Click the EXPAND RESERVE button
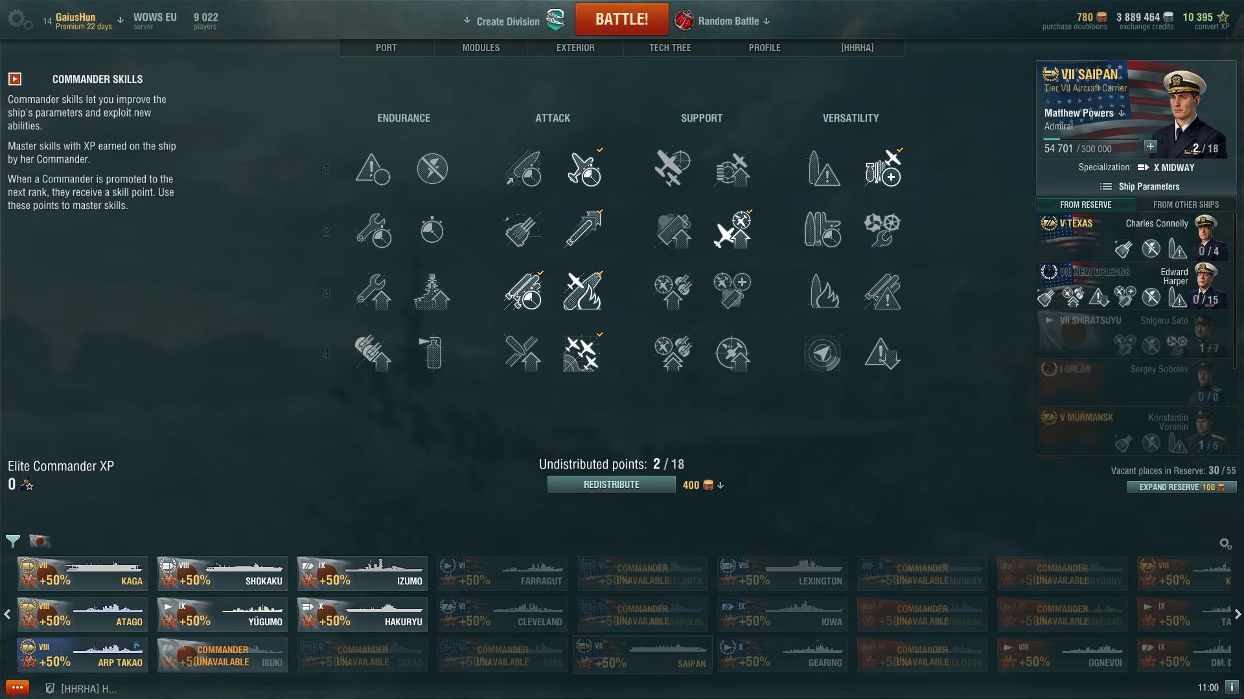The height and width of the screenshot is (699, 1244). tap(1182, 487)
